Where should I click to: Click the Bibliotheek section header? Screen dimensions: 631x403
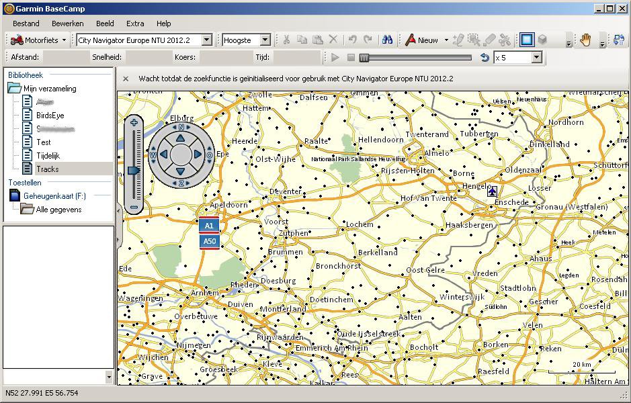[26, 75]
